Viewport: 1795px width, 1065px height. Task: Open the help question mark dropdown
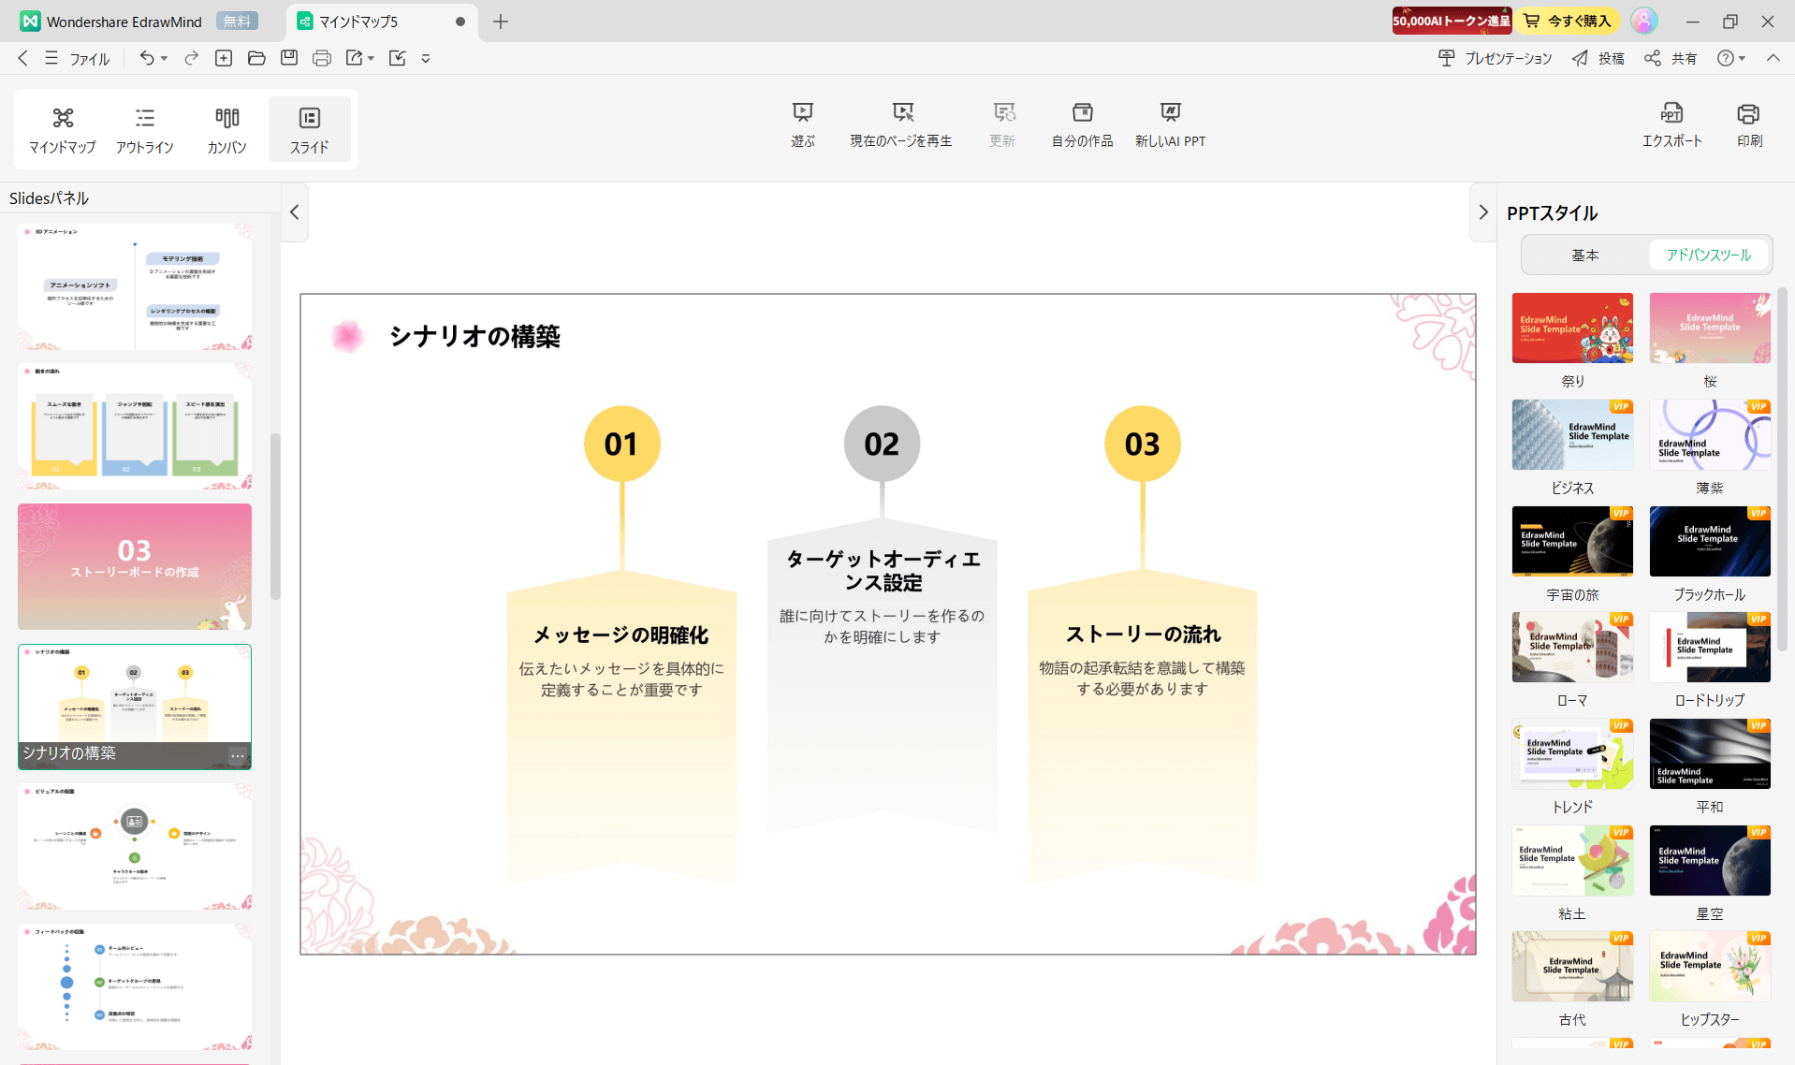[x=1730, y=58]
